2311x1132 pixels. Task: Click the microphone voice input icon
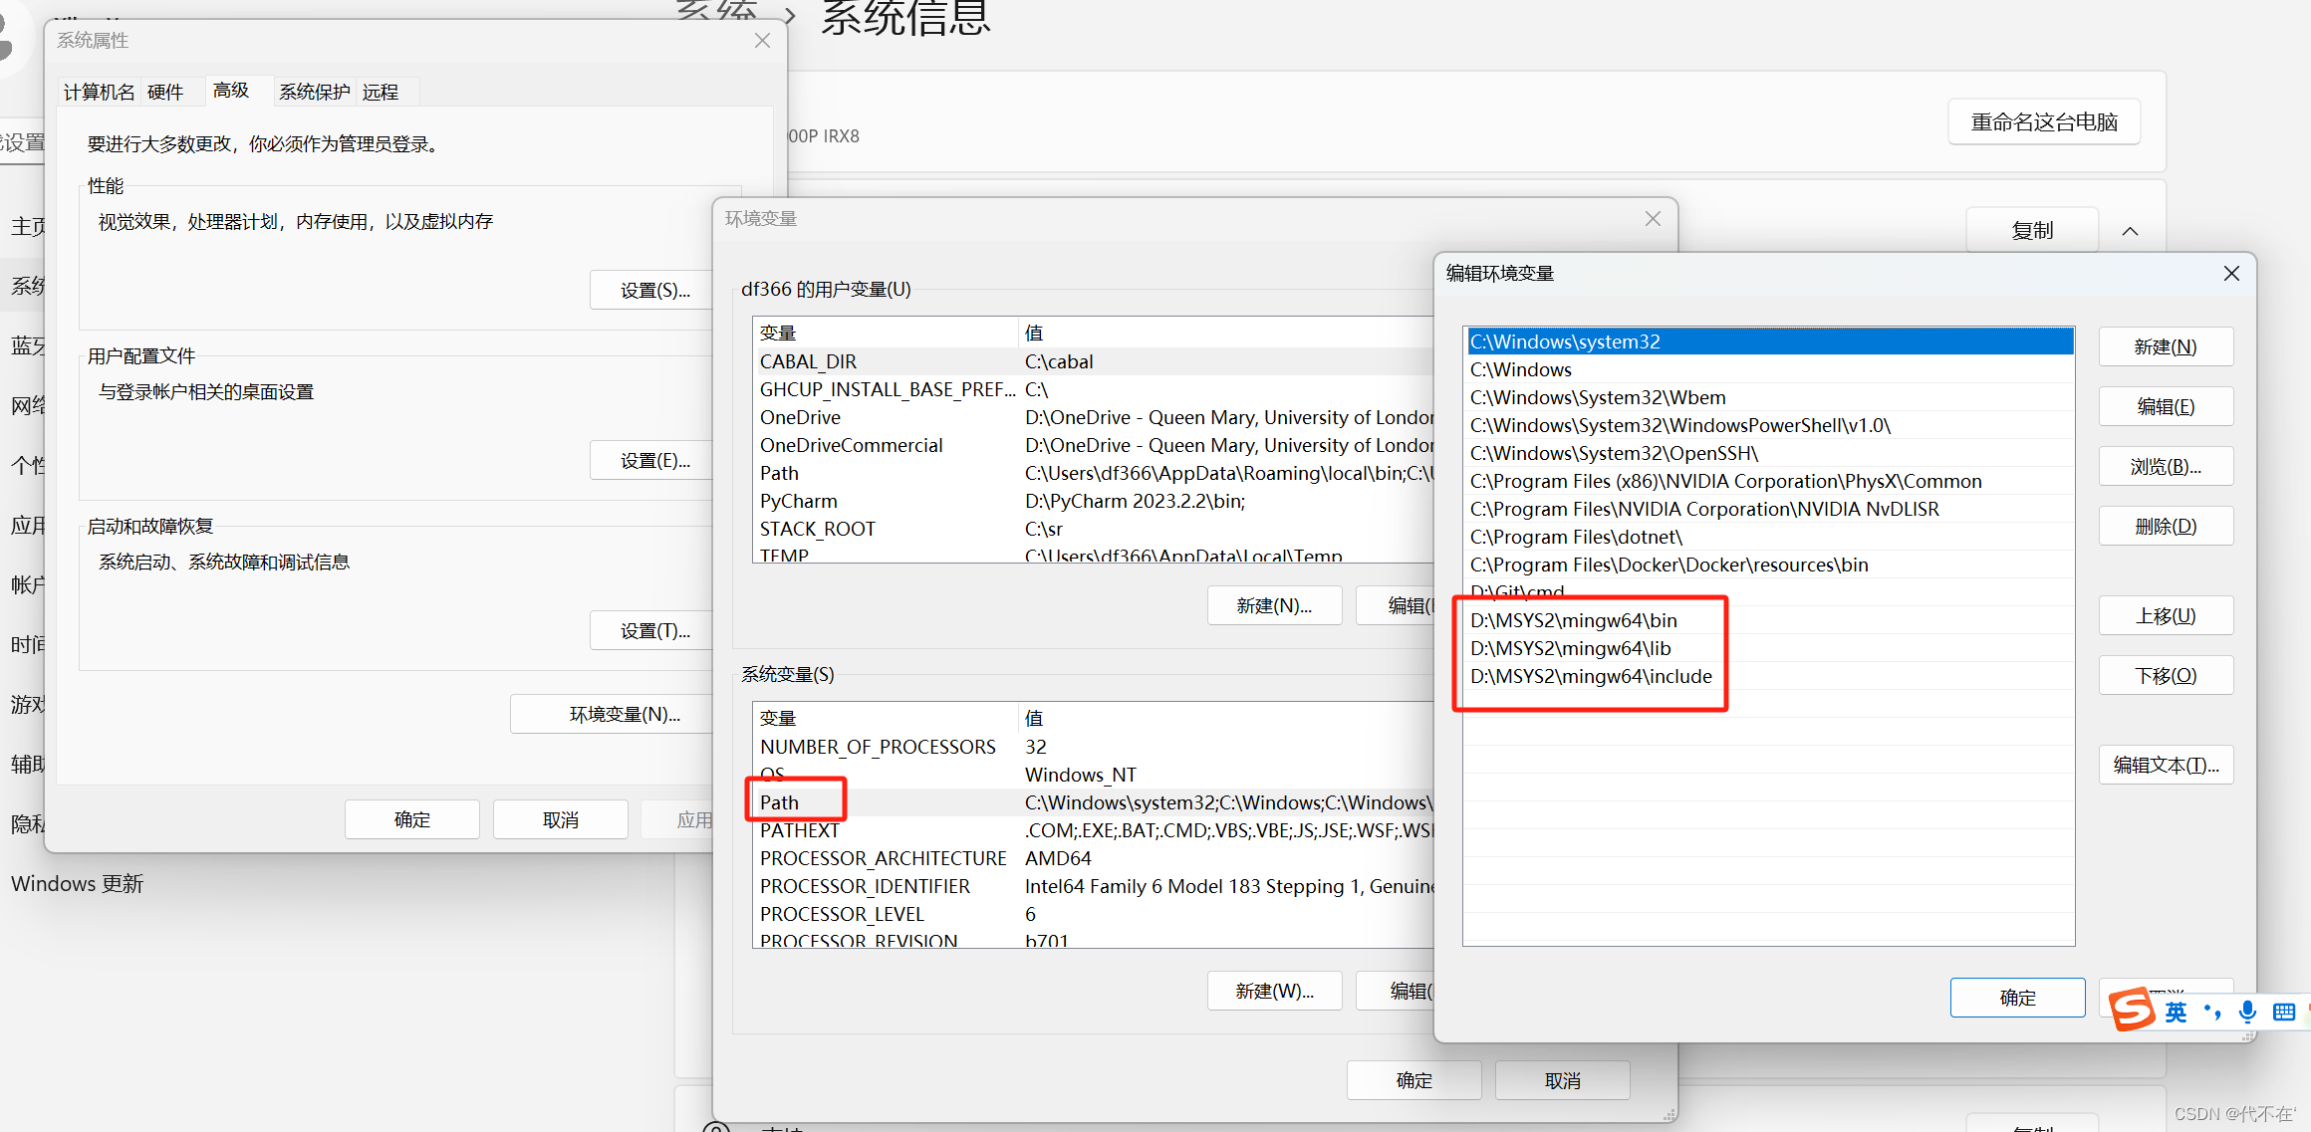click(2247, 1013)
